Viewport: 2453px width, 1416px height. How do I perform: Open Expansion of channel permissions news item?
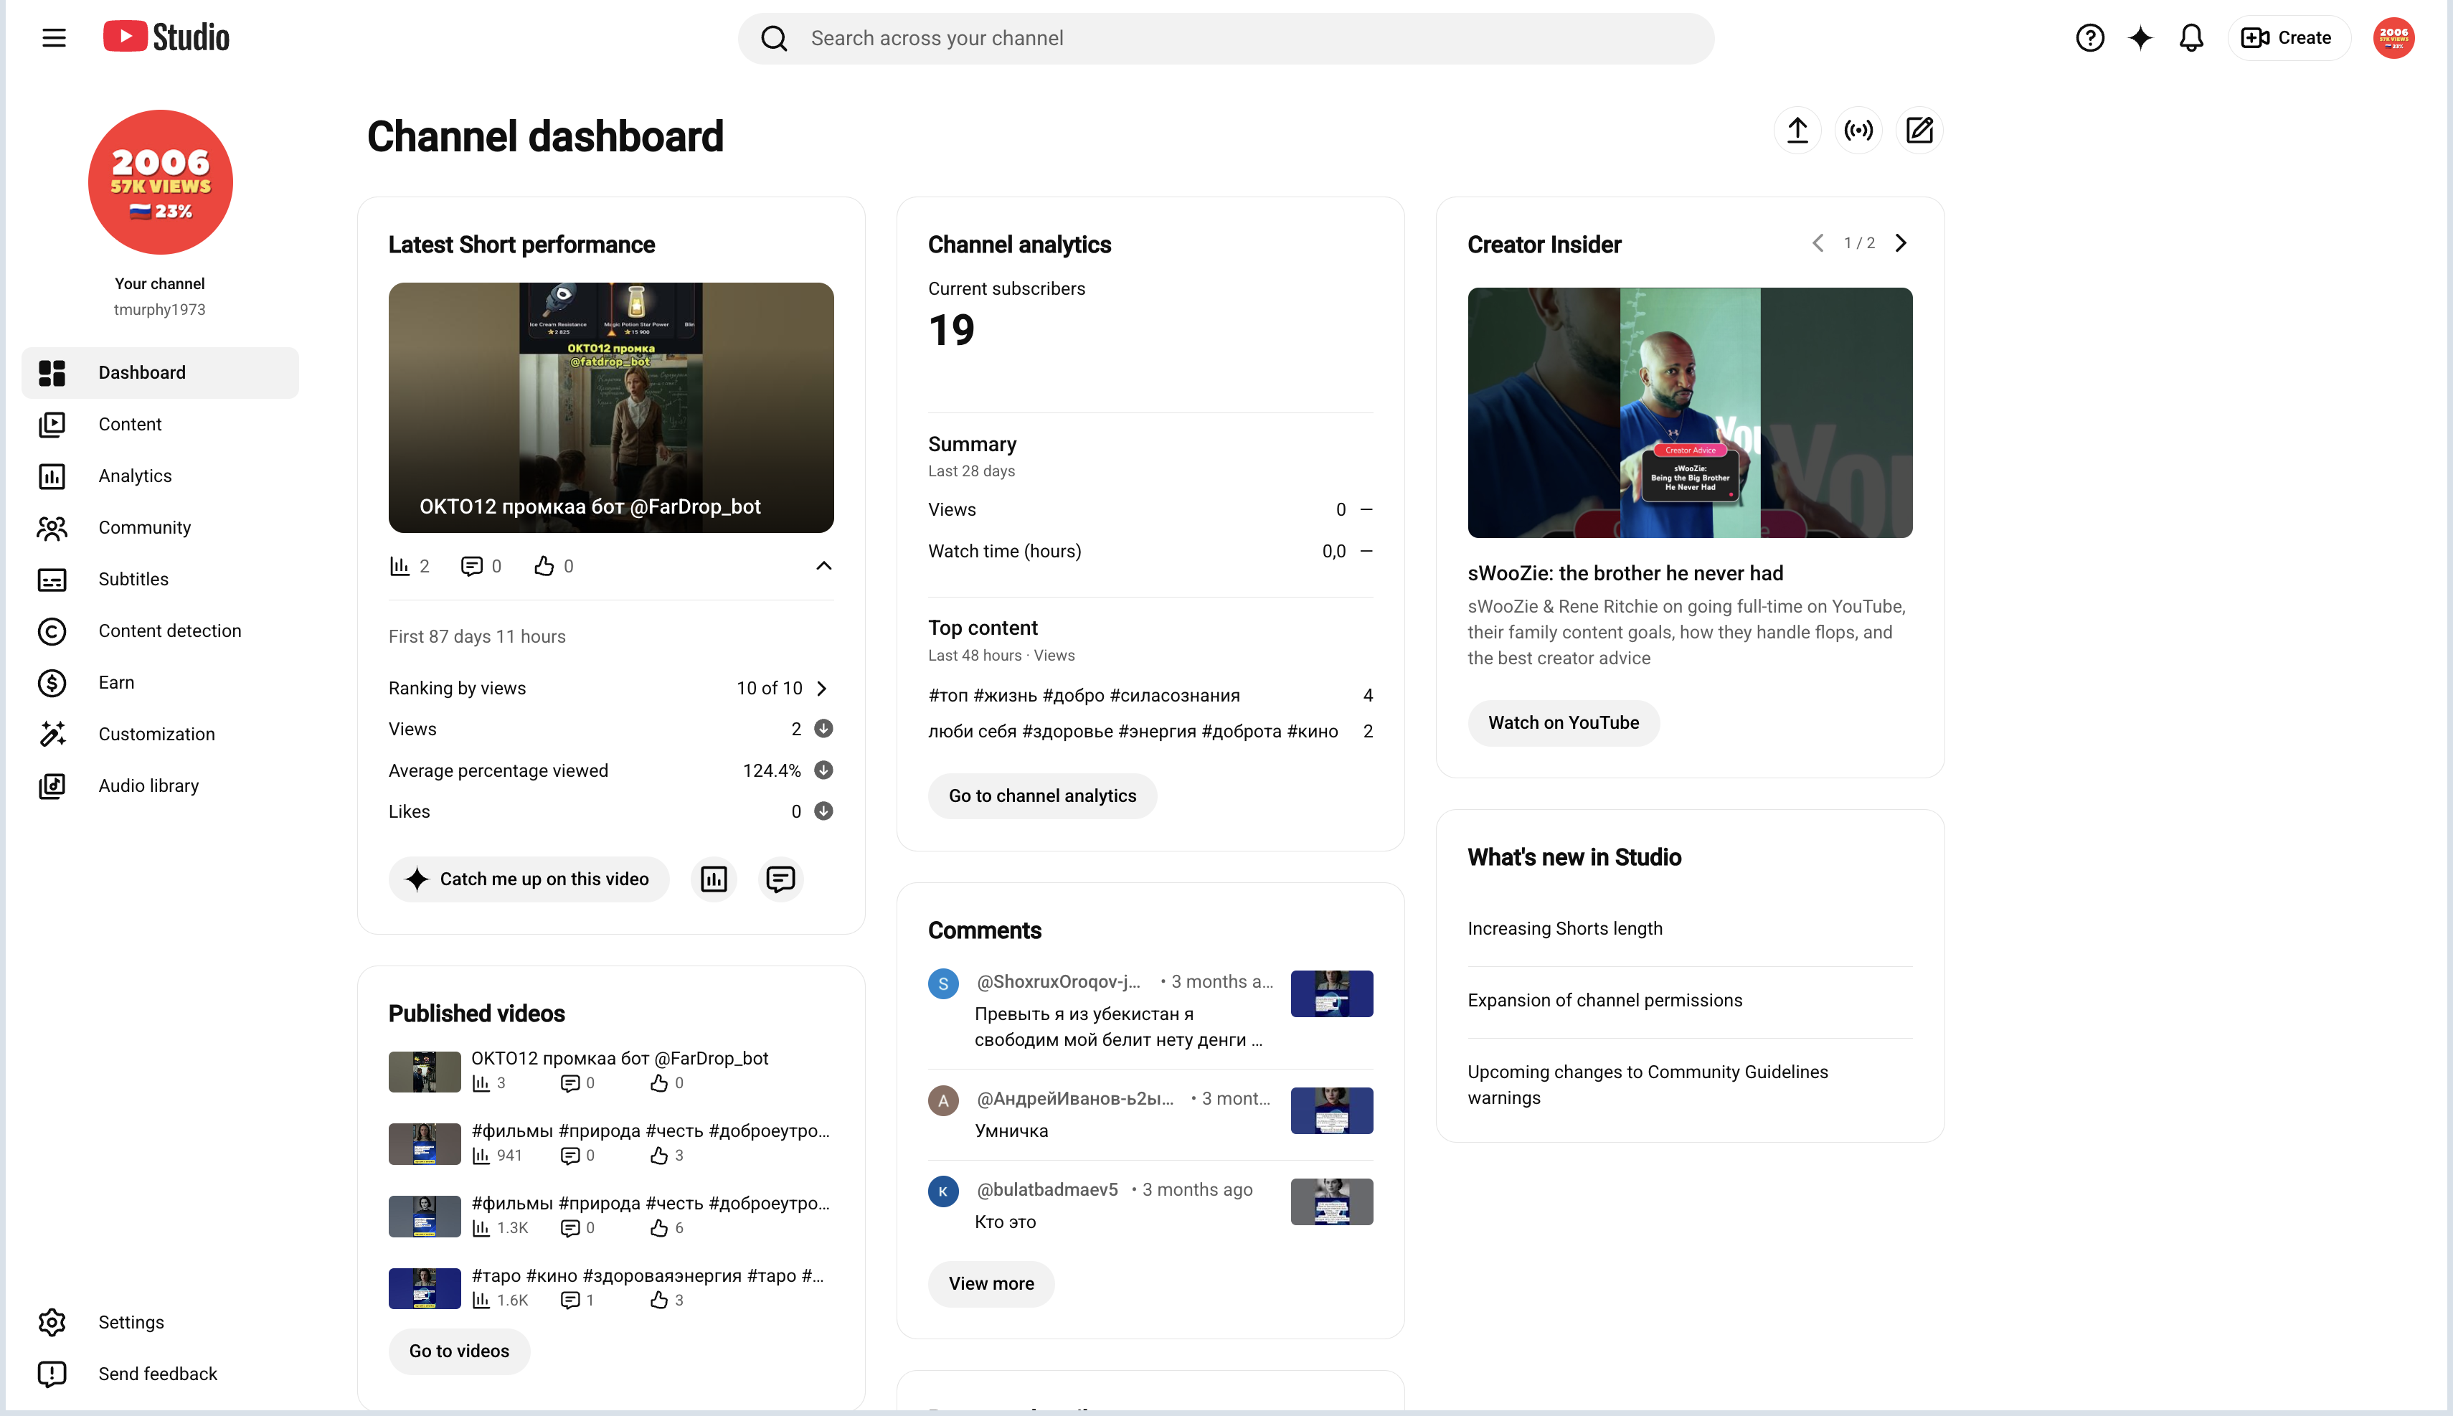[x=1604, y=1000]
